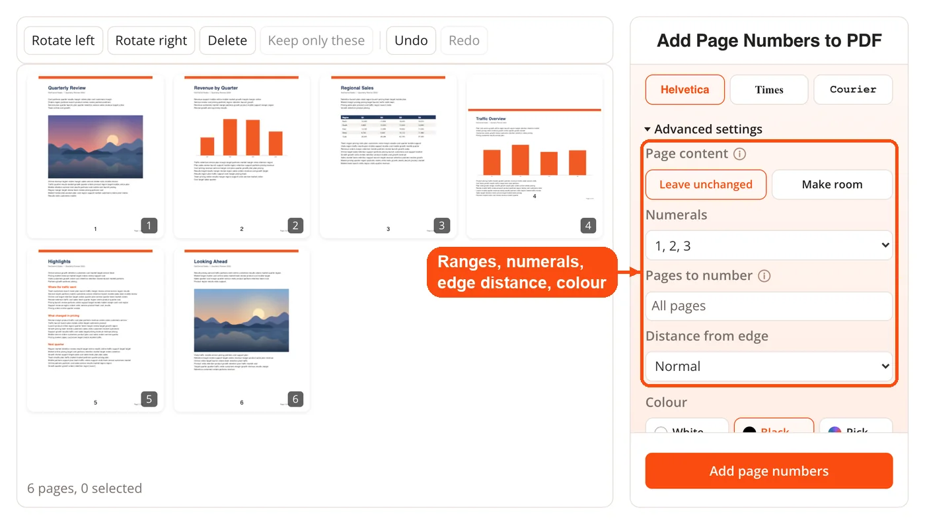Image resolution: width=925 pixels, height=524 pixels.
Task: Select page 3 Regional Sales thumbnail
Action: 388,156
